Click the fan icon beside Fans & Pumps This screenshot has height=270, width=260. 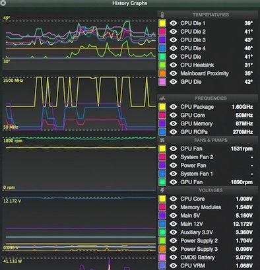click(162, 140)
